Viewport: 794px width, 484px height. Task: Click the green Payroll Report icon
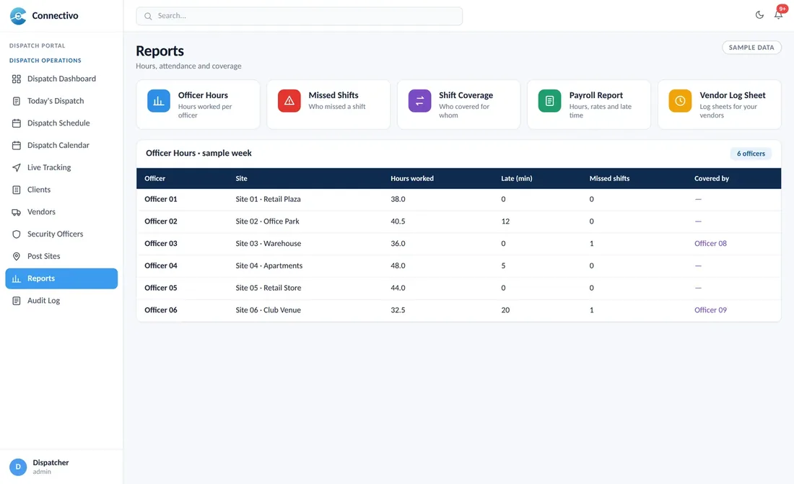click(549, 101)
